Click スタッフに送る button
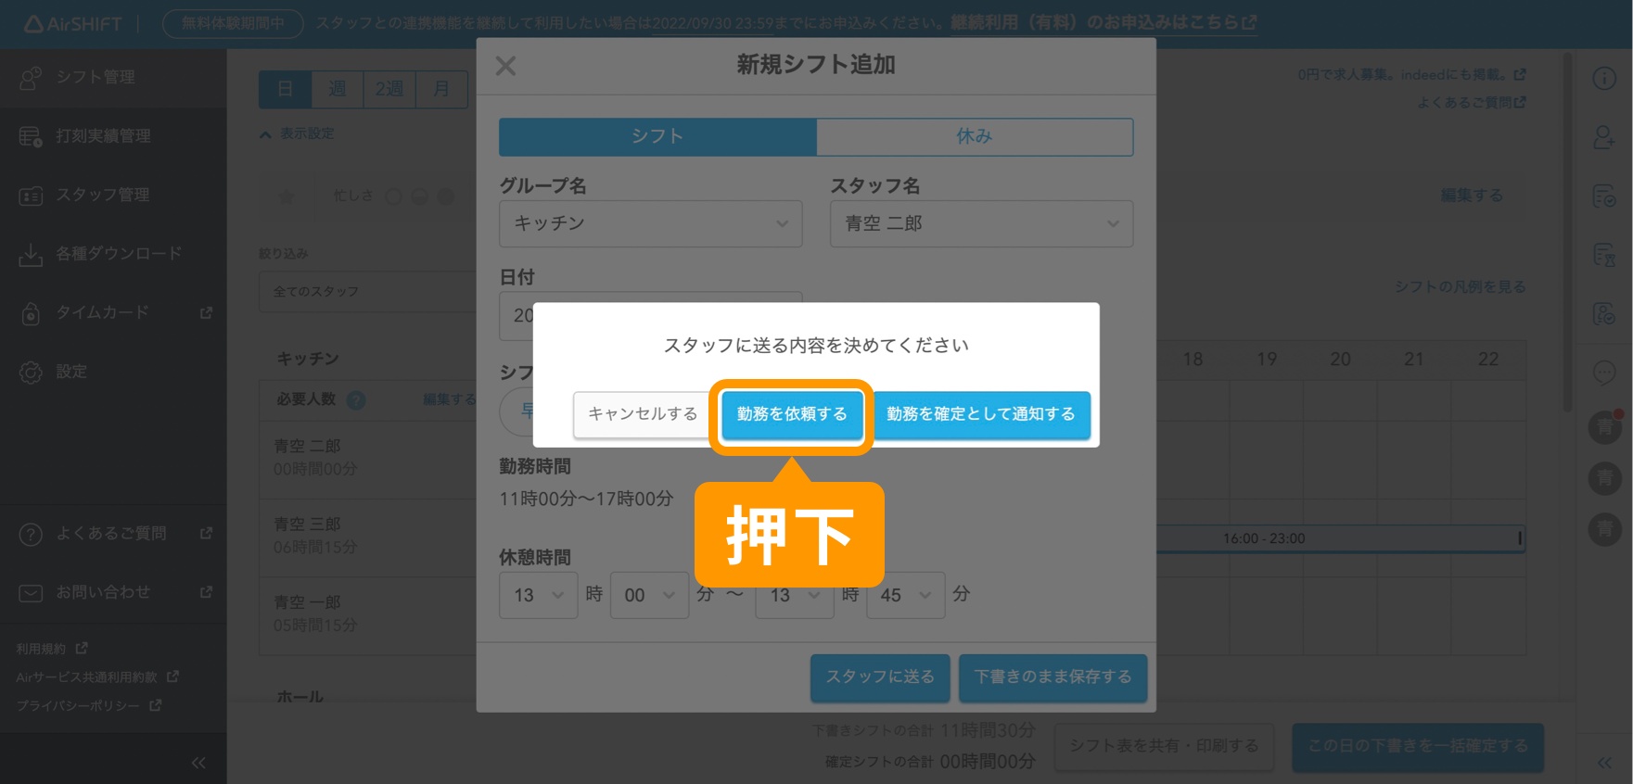This screenshot has width=1633, height=784. [x=880, y=677]
